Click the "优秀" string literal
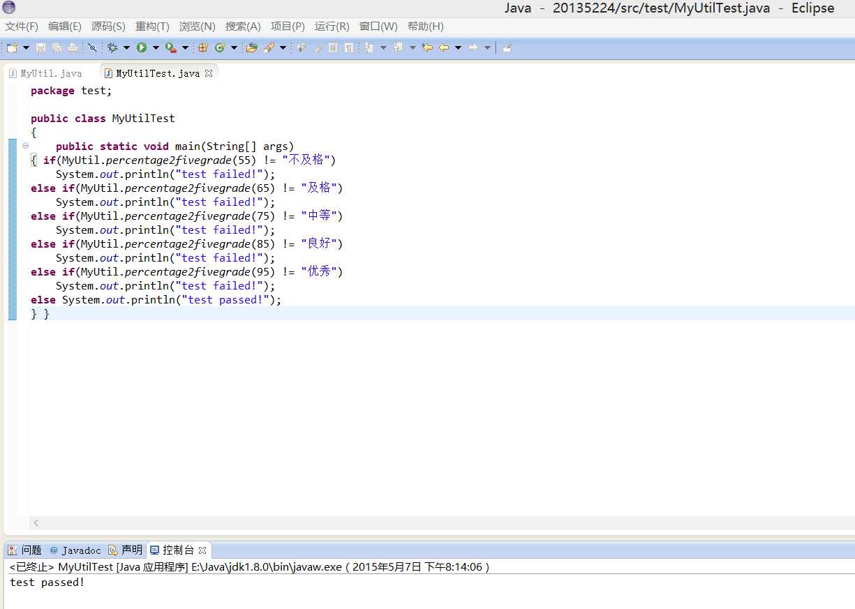 pyautogui.click(x=319, y=272)
